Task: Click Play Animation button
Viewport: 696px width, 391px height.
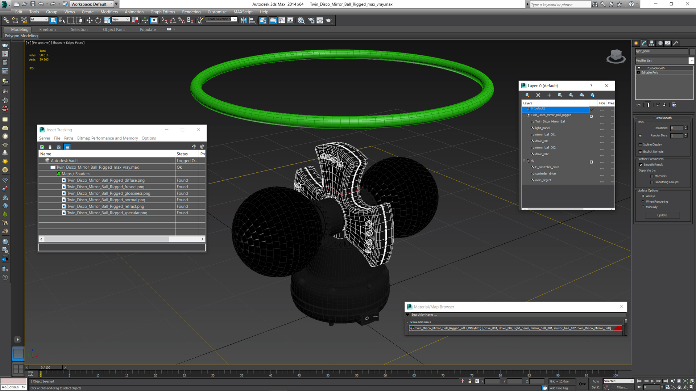Action: (652, 381)
